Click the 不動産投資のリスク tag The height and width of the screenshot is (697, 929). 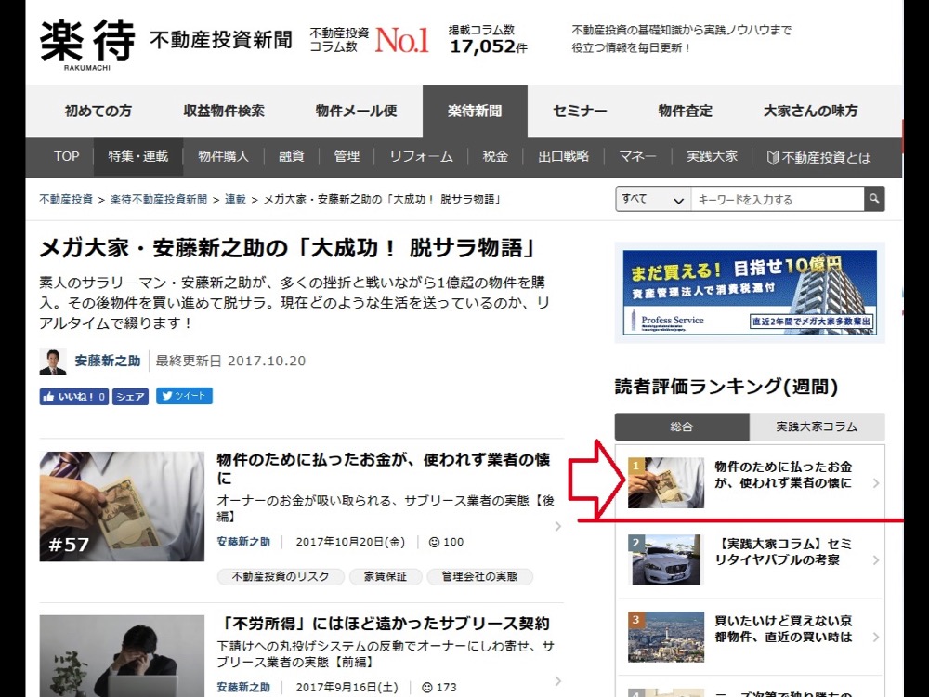pyautogui.click(x=281, y=577)
